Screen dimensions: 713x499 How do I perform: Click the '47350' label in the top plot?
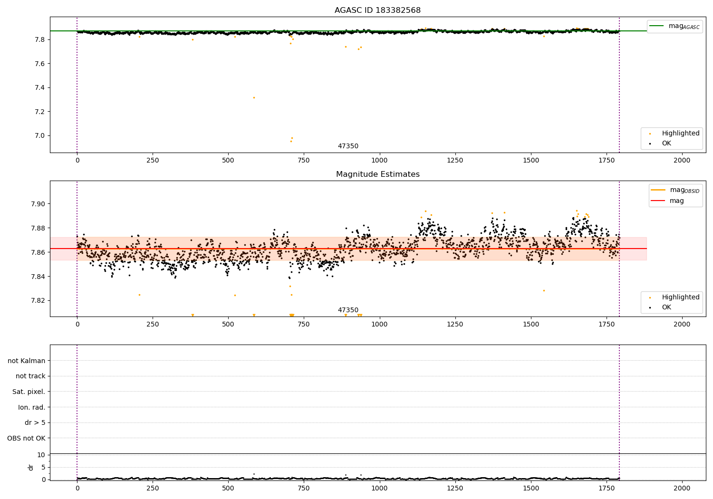coord(348,146)
